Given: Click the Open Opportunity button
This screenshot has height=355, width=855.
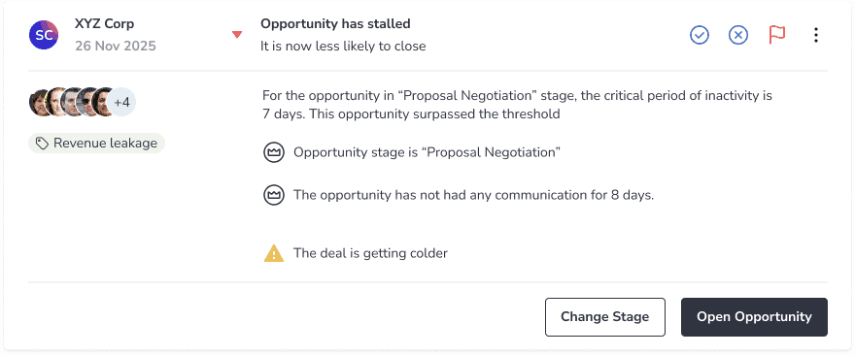Looking at the screenshot, I should click(754, 317).
